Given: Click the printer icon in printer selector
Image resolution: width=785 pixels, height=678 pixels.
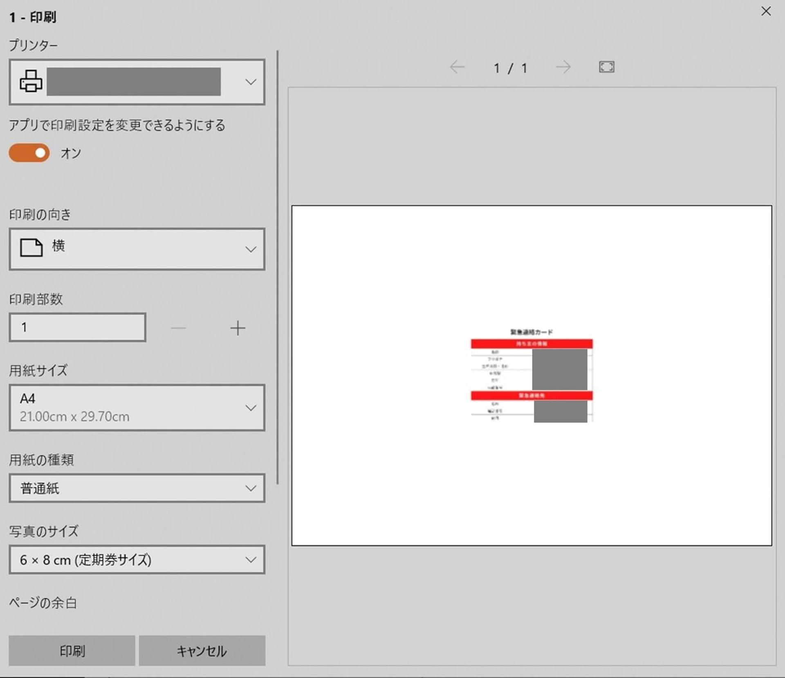Looking at the screenshot, I should click(30, 82).
